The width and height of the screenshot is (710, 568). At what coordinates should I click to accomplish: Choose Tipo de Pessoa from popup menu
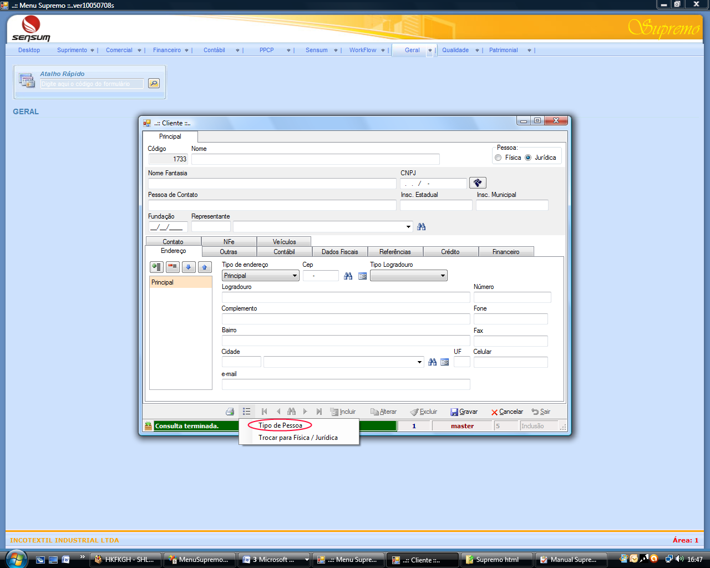[280, 425]
